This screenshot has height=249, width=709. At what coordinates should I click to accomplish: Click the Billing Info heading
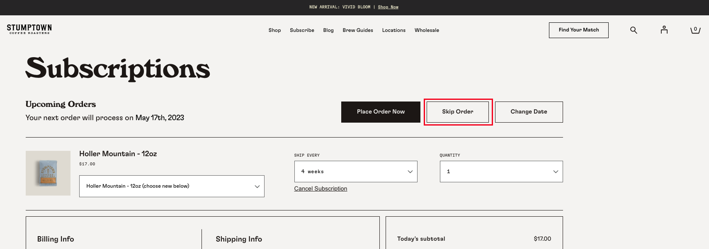click(56, 239)
